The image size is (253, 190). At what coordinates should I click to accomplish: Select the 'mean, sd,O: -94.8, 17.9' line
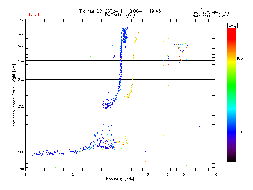coord(211,12)
